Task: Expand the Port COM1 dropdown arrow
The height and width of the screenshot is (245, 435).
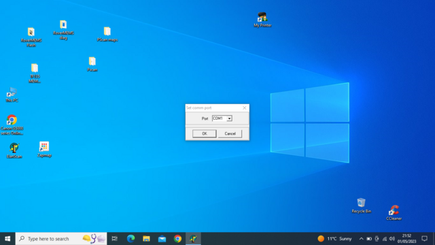Action: (230, 118)
